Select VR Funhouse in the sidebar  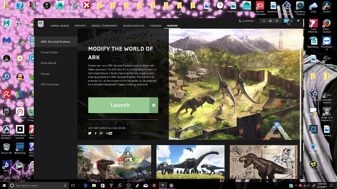[x=50, y=85]
